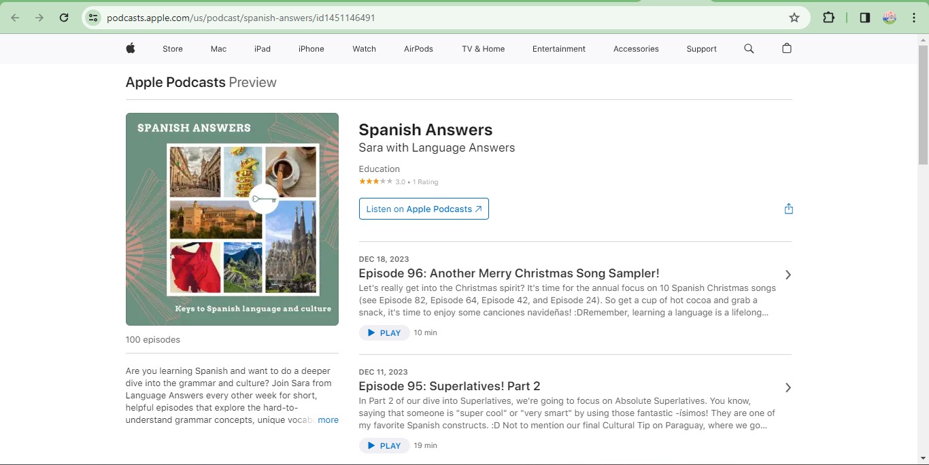
Task: Open TV & Home menu item
Action: [483, 49]
